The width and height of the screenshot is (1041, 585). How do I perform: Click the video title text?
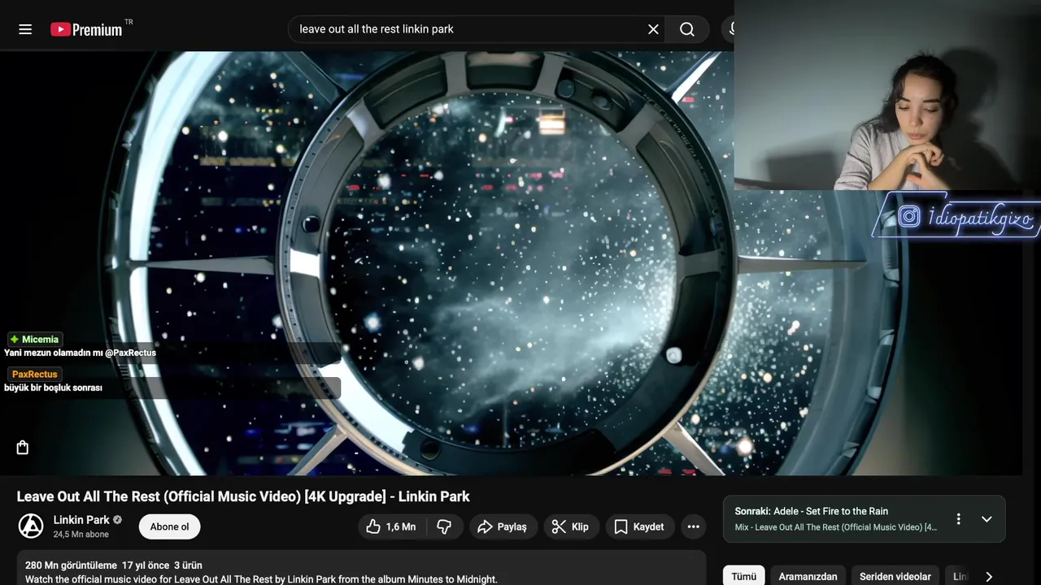pos(243,496)
